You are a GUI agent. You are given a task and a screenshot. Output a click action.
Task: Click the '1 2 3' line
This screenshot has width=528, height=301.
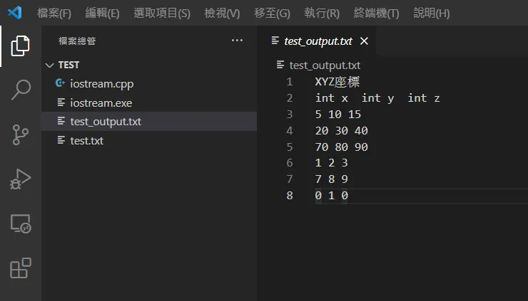(331, 163)
